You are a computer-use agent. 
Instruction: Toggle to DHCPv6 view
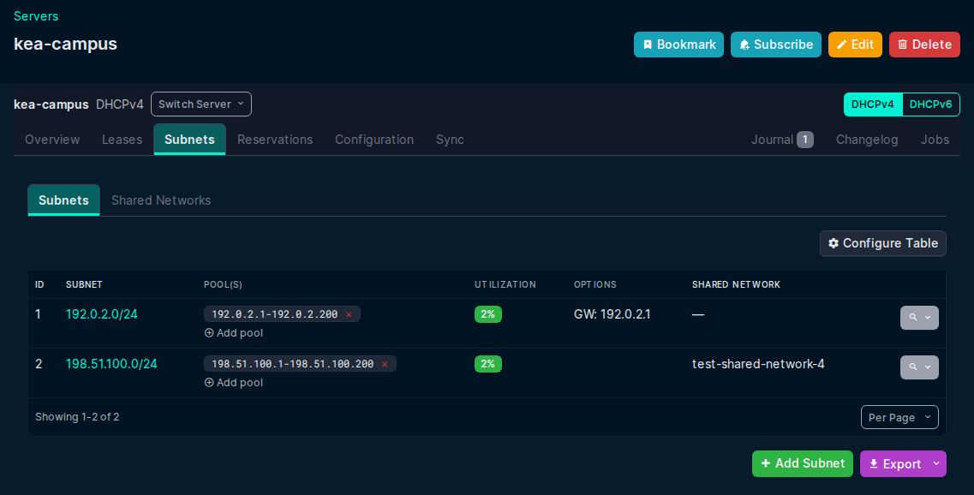point(930,104)
